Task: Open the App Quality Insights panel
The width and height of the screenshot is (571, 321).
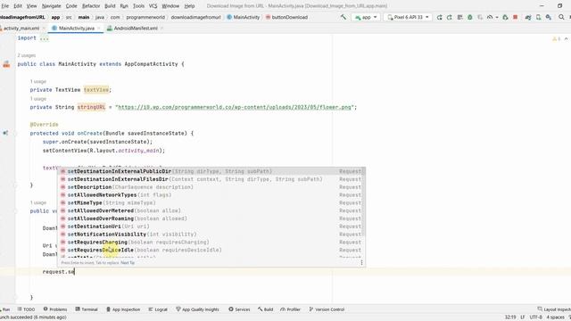Action: coord(197,309)
